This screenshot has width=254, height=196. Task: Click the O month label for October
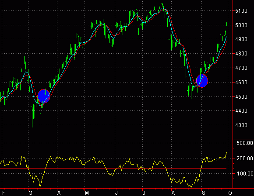pyautogui.click(x=230, y=193)
